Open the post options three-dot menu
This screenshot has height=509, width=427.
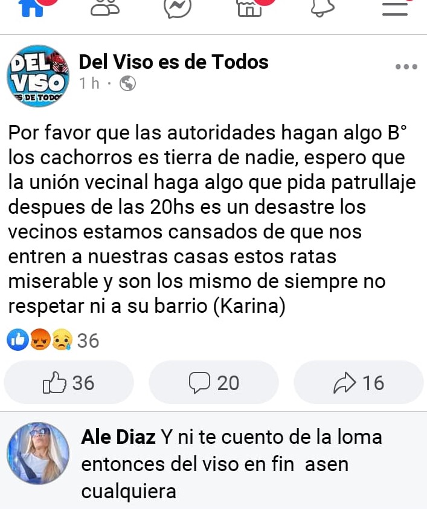406,67
